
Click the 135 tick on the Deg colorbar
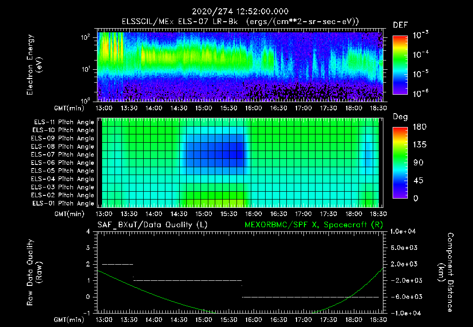coord(419,145)
